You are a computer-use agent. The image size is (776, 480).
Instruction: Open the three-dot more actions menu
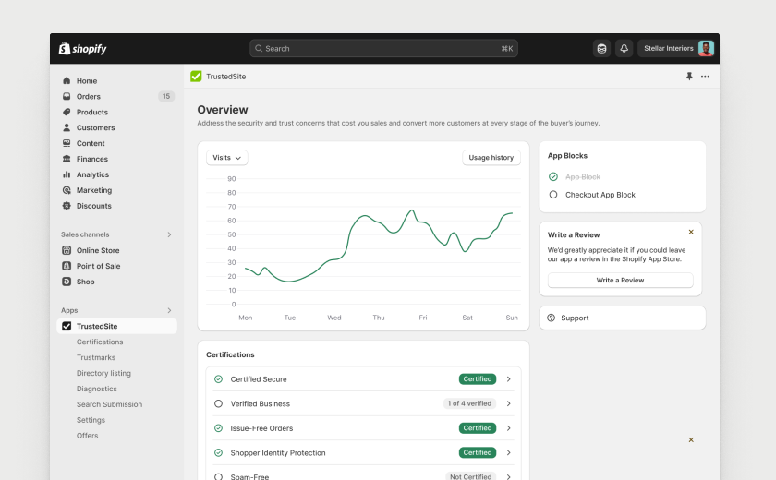[x=705, y=76]
